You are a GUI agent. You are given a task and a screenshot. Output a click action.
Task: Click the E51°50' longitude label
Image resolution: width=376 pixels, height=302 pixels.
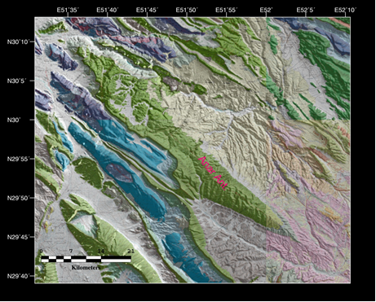(x=187, y=10)
